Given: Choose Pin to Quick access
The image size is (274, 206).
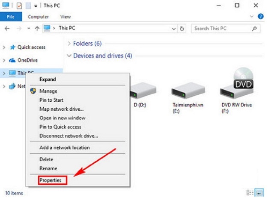Looking at the screenshot, I should click(77, 127).
